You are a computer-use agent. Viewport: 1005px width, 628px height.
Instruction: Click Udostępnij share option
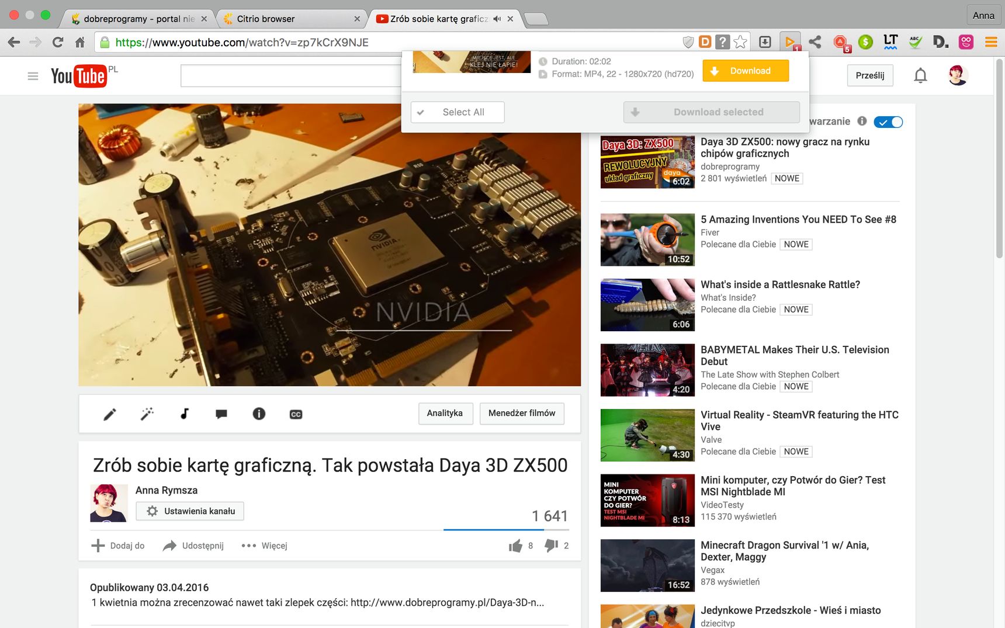[x=193, y=546]
